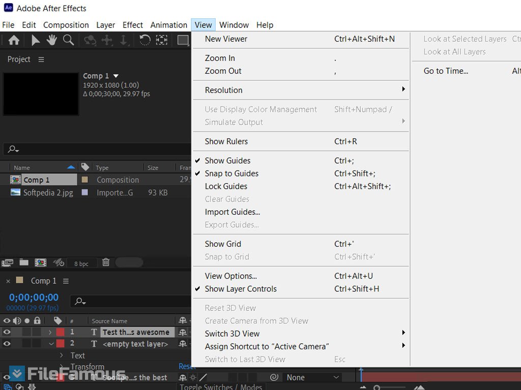Open the Window menu
This screenshot has height=390, width=521.
click(234, 25)
